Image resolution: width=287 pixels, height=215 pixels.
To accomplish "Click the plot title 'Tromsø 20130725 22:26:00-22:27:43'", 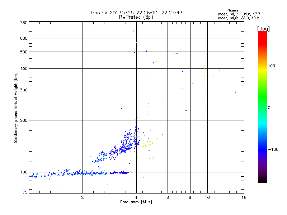I will [x=136, y=13].
